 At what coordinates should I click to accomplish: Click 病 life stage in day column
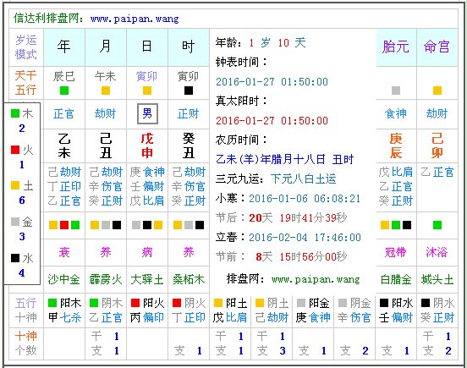click(147, 252)
